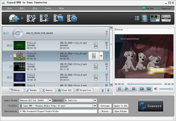Image resolution: width=176 pixels, height=121 pixels.
Task: Uncheck the Title_12 checkbox
Action: click(11, 46)
